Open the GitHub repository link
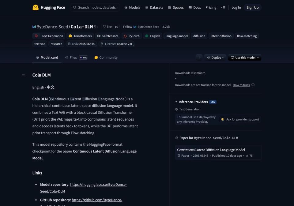Image resolution: width=294 pixels, height=206 pixels. tap(97, 200)
